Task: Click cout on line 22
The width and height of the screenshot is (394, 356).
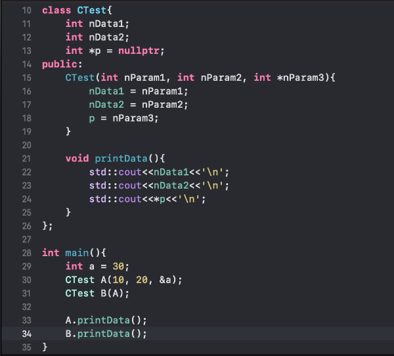Action: coord(130,172)
